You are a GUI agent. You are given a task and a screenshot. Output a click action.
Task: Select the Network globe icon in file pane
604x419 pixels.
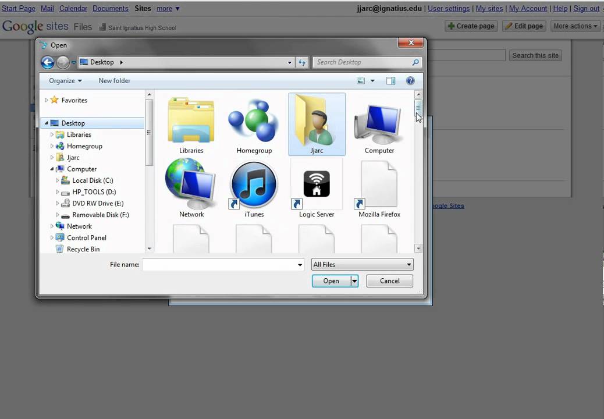tap(191, 184)
